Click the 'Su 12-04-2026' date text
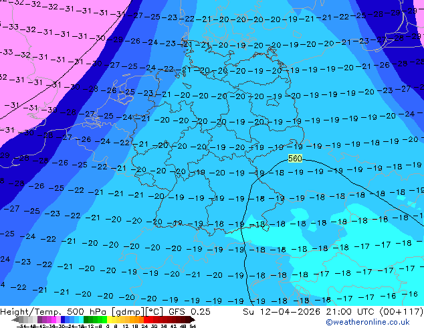Screen dimensions: 424x328 tap(282, 312)
